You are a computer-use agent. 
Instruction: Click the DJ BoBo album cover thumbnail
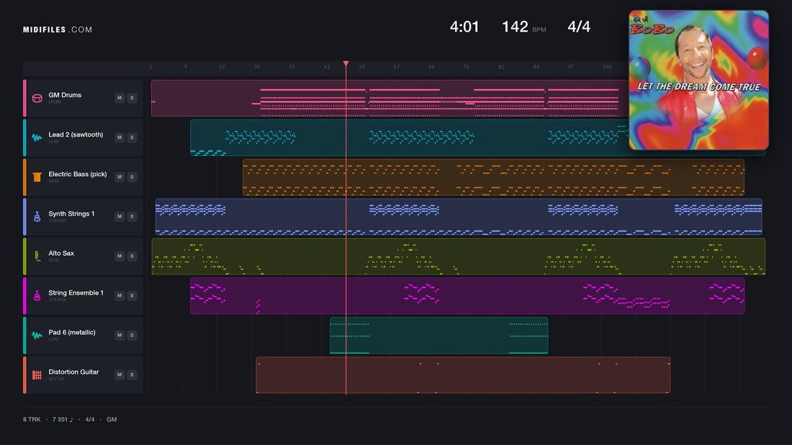point(698,81)
